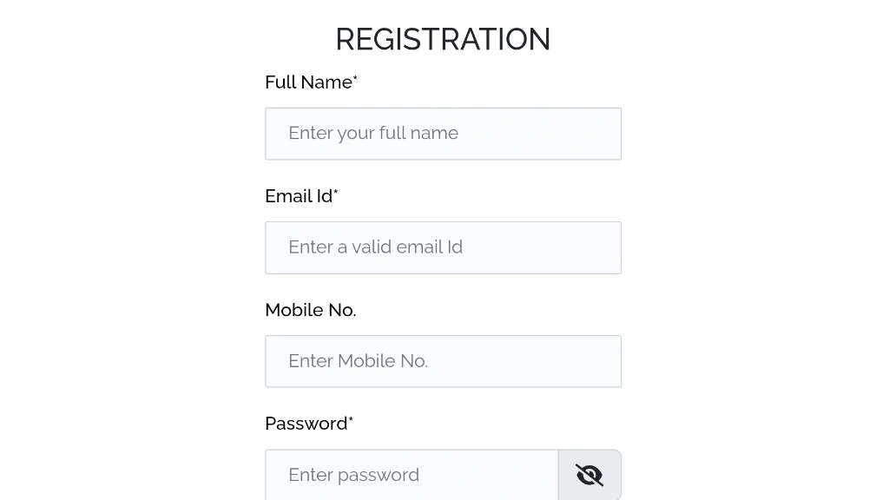The image size is (889, 500).
Task: Click the 'Enter your full name' placeholder text
Action: pos(373,133)
